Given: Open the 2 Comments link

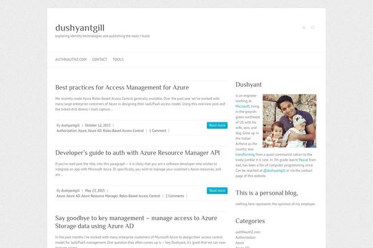Looking at the screenshot, I should pos(175,196).
